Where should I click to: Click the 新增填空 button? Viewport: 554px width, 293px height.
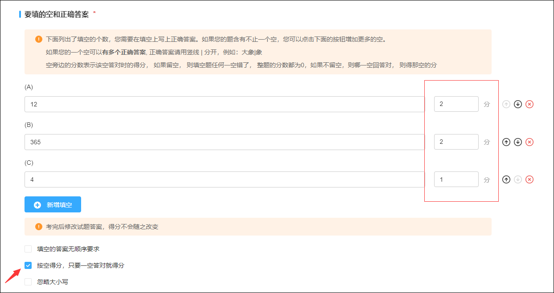pos(53,204)
